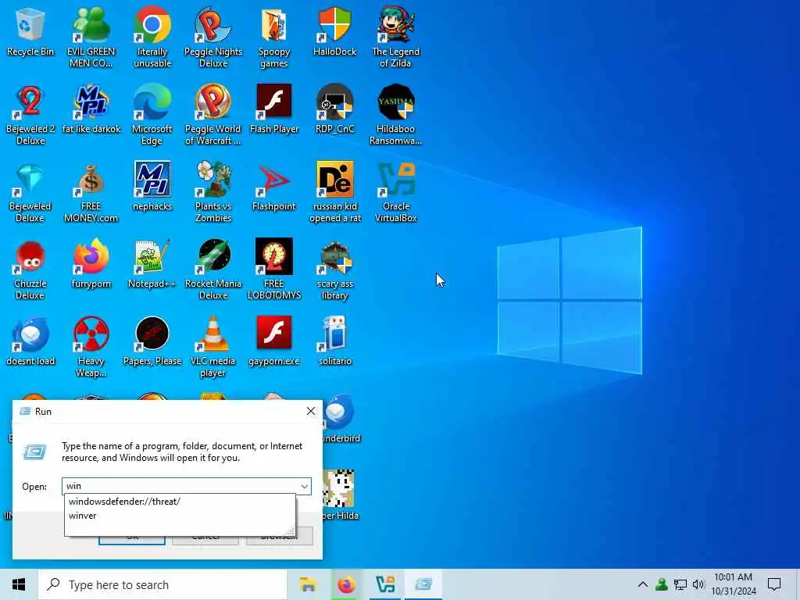Open the Action Center notifications
This screenshot has width=800, height=600.
pos(774,584)
